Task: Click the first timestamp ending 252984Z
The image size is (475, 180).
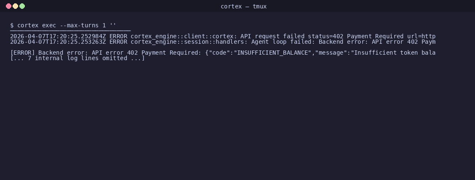Action: 58,36
